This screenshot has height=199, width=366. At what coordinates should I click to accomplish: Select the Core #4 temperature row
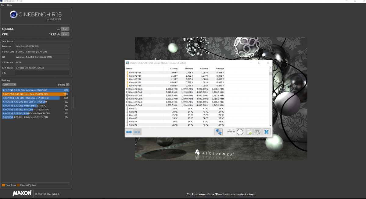pyautogui.click(x=175, y=121)
